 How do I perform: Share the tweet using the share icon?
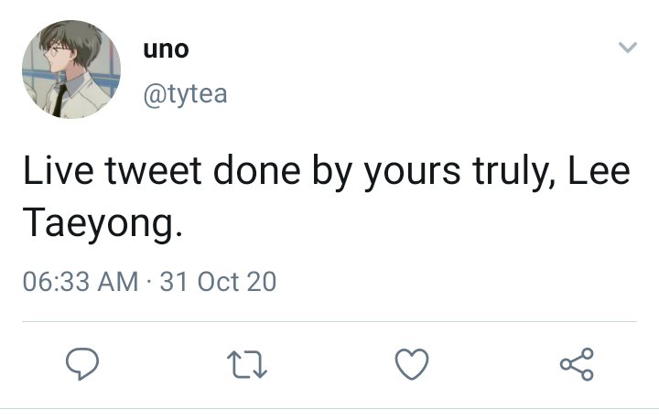point(577,364)
